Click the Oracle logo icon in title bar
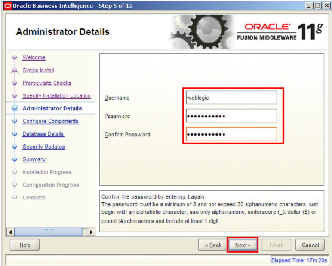Screen dimensions: 332x266 coord(8,6)
